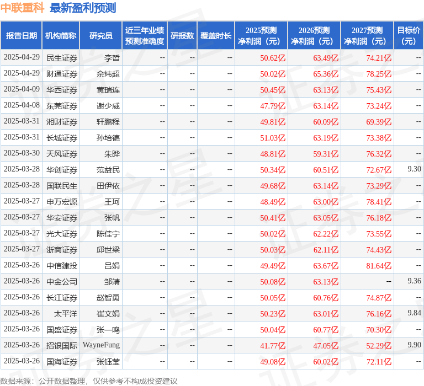Open the 中金公司 institution entry
The image size is (424, 386).
click(x=62, y=281)
